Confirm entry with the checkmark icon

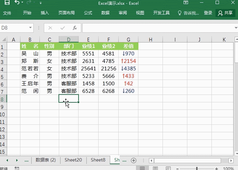point(63,28)
